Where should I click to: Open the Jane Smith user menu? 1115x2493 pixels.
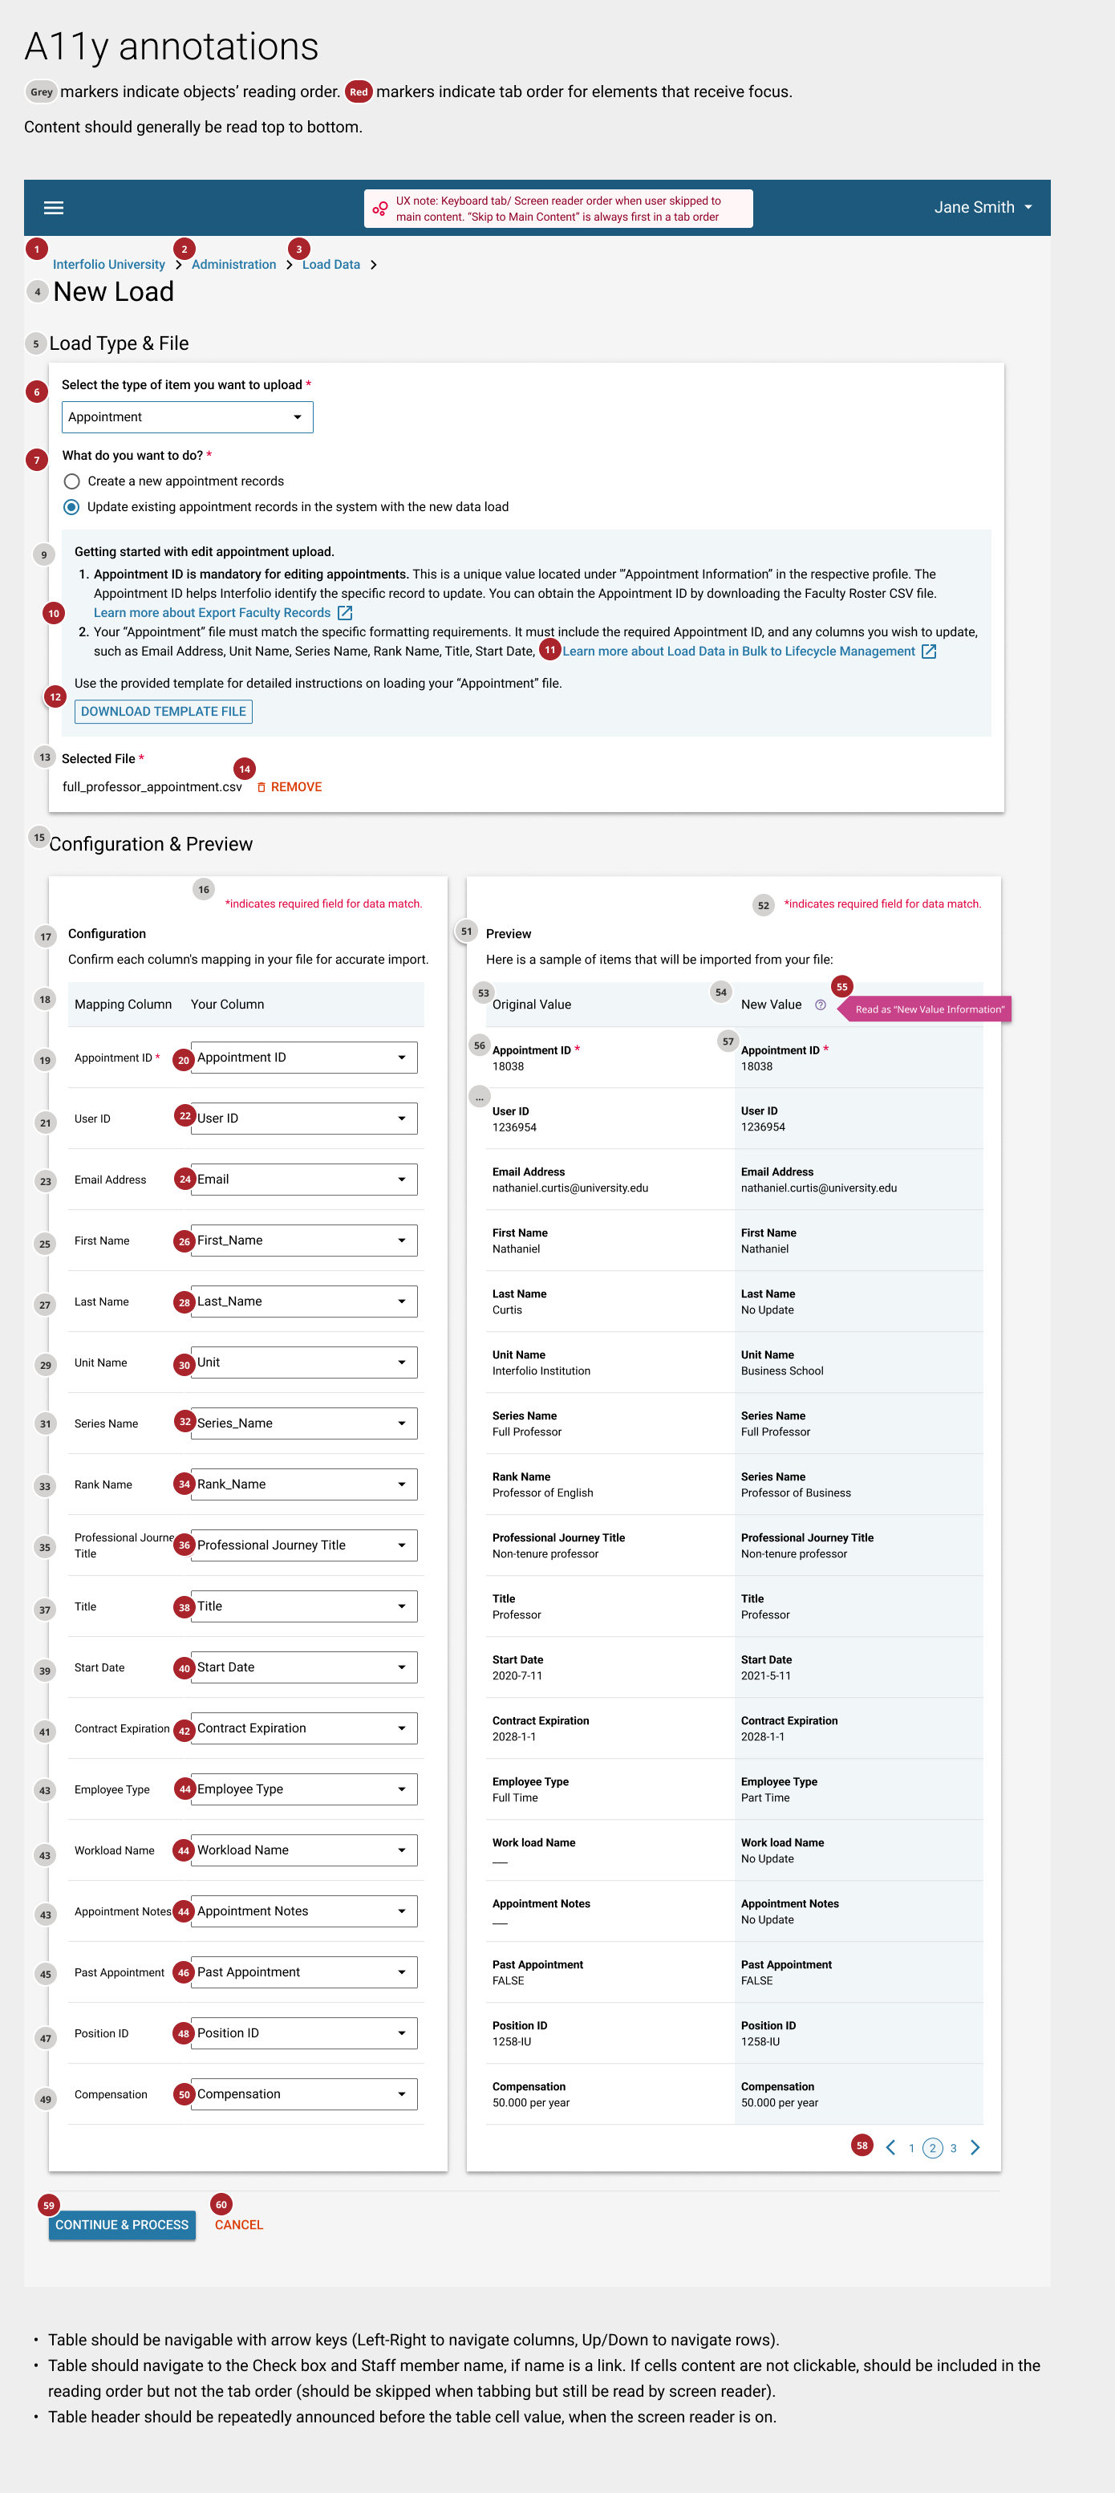tap(983, 208)
